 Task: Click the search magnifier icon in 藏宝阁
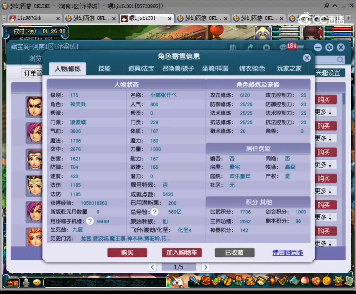(x=340, y=59)
